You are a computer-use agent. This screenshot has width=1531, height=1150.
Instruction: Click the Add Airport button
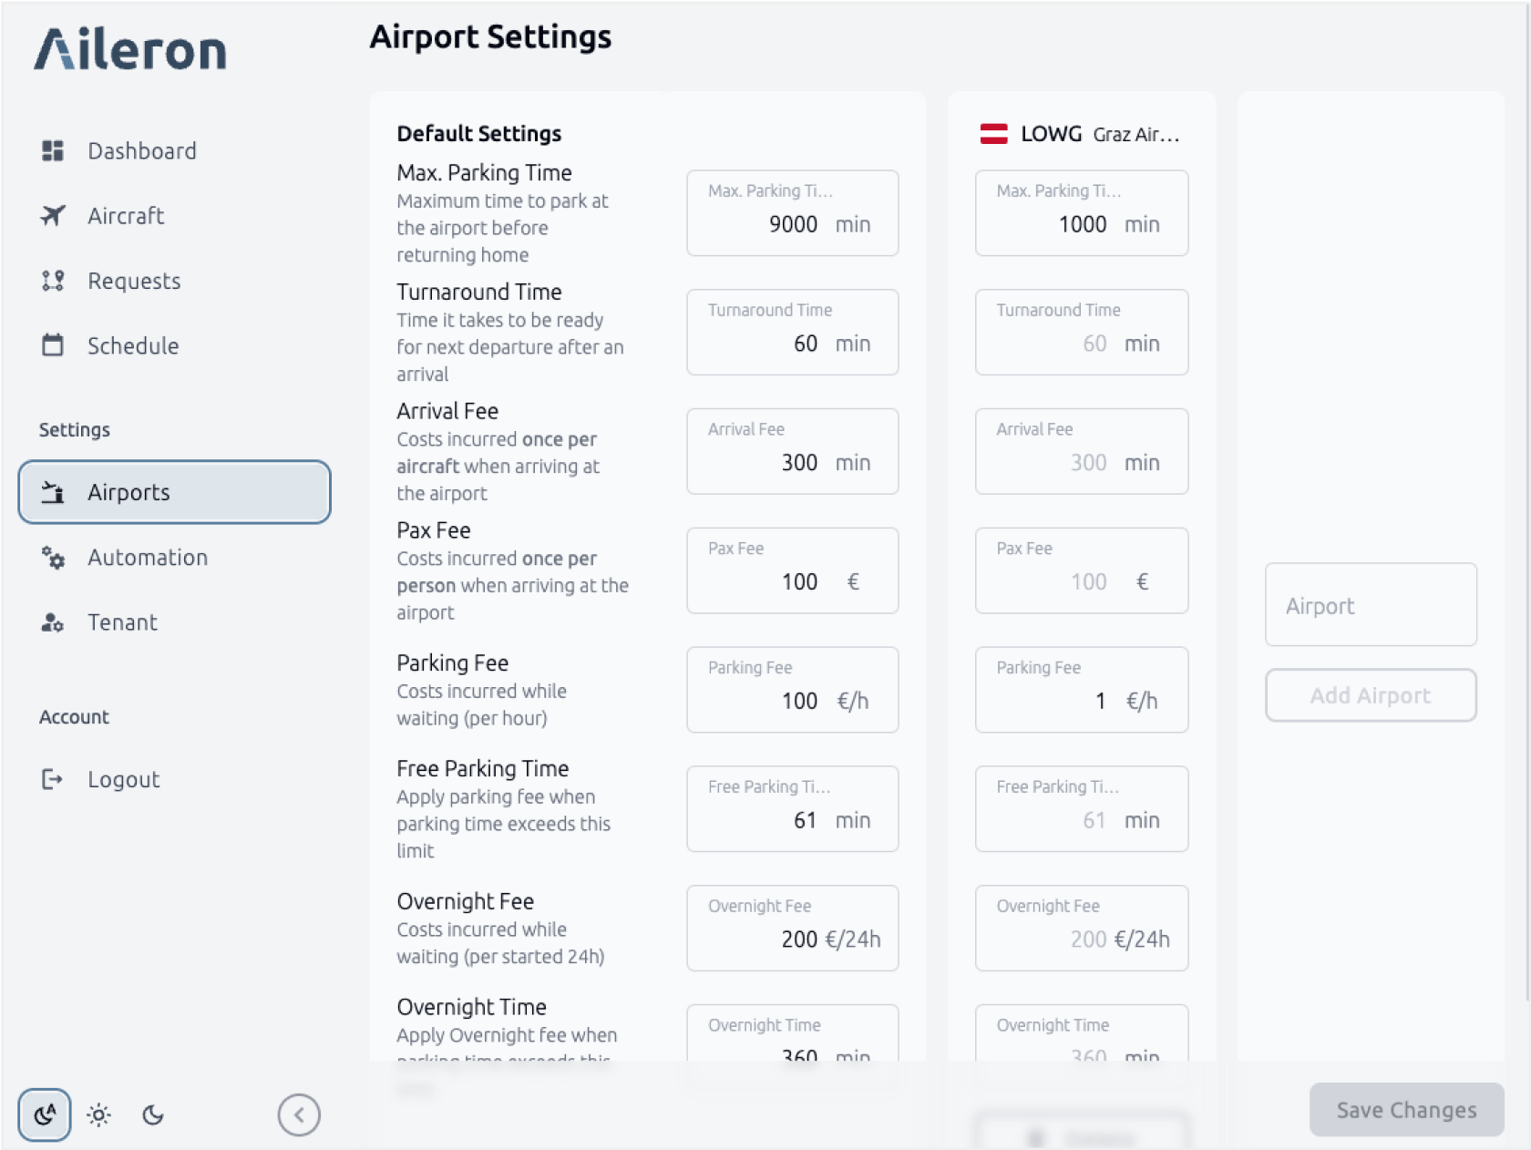click(x=1371, y=695)
